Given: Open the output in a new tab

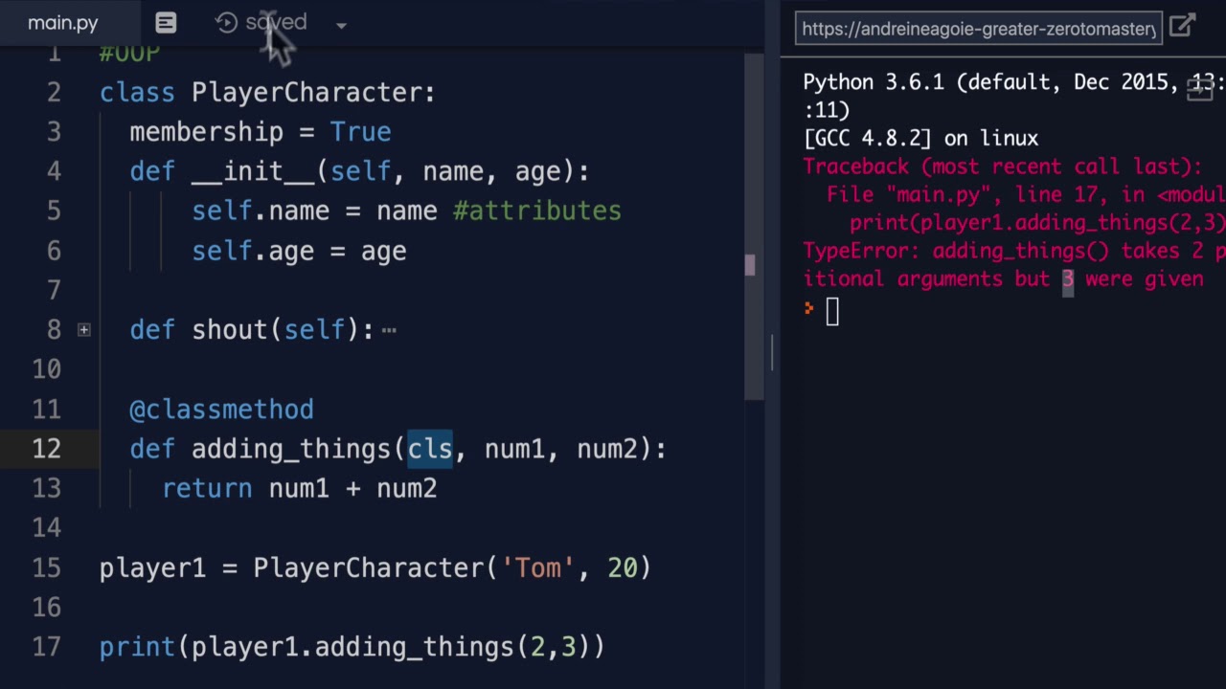Looking at the screenshot, I should (1183, 26).
